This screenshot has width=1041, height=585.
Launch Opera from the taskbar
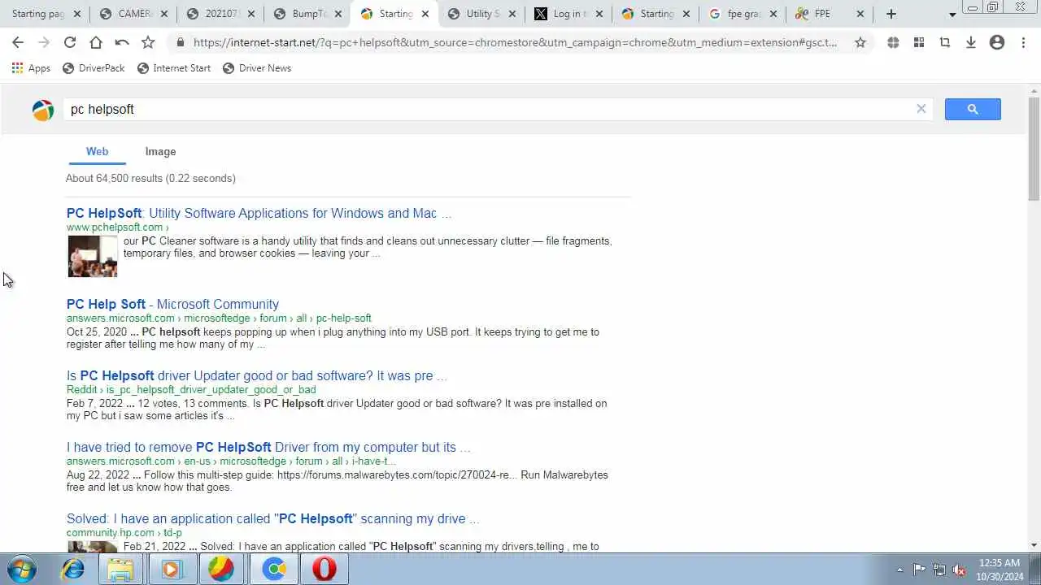(324, 570)
